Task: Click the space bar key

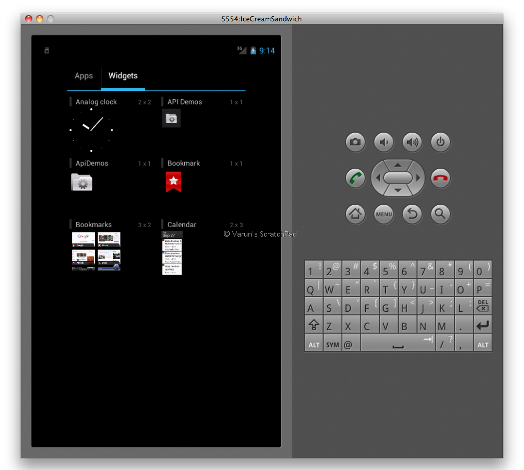Action: [398, 343]
